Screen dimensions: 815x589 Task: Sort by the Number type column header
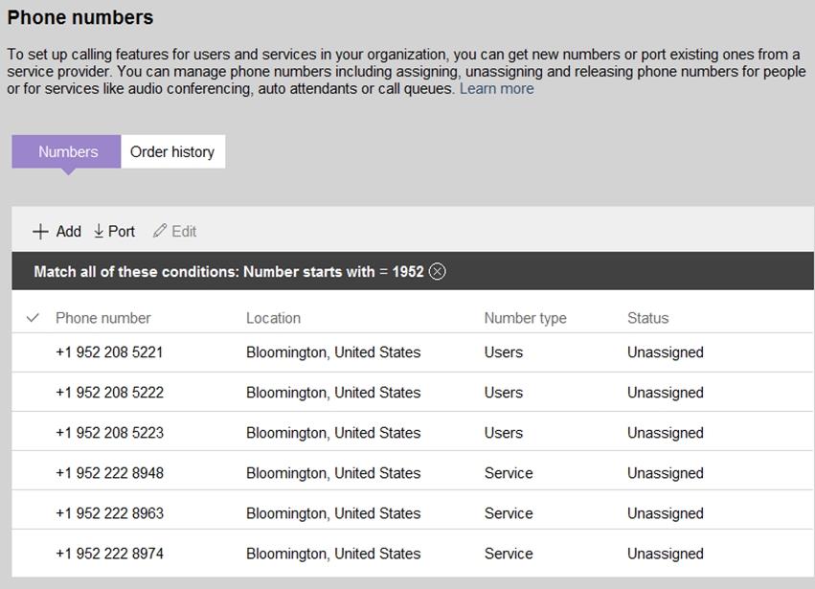point(525,318)
